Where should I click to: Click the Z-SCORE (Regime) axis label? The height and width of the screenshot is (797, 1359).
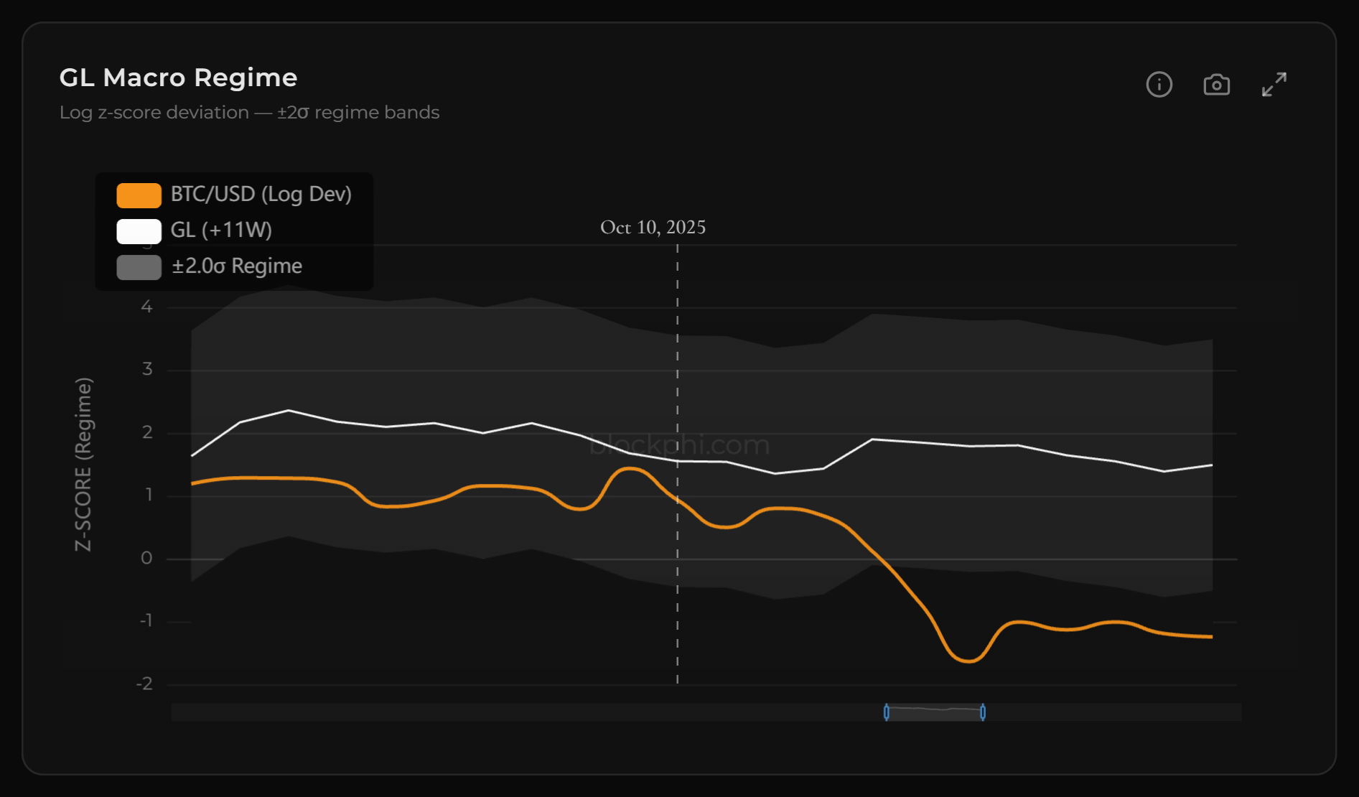point(84,465)
